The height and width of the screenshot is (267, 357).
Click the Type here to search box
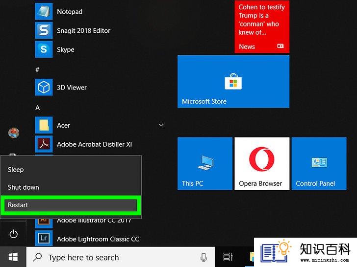click(x=121, y=257)
